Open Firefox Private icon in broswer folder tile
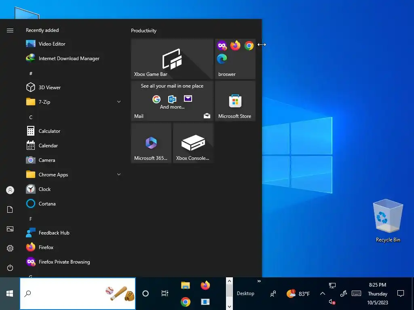The image size is (414, 310). coord(222,46)
